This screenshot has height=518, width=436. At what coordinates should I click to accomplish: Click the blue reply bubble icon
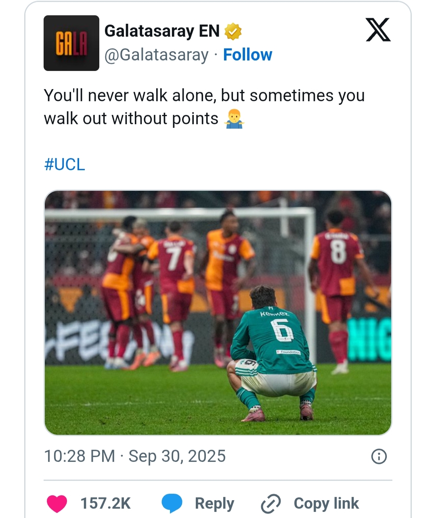pos(172,503)
